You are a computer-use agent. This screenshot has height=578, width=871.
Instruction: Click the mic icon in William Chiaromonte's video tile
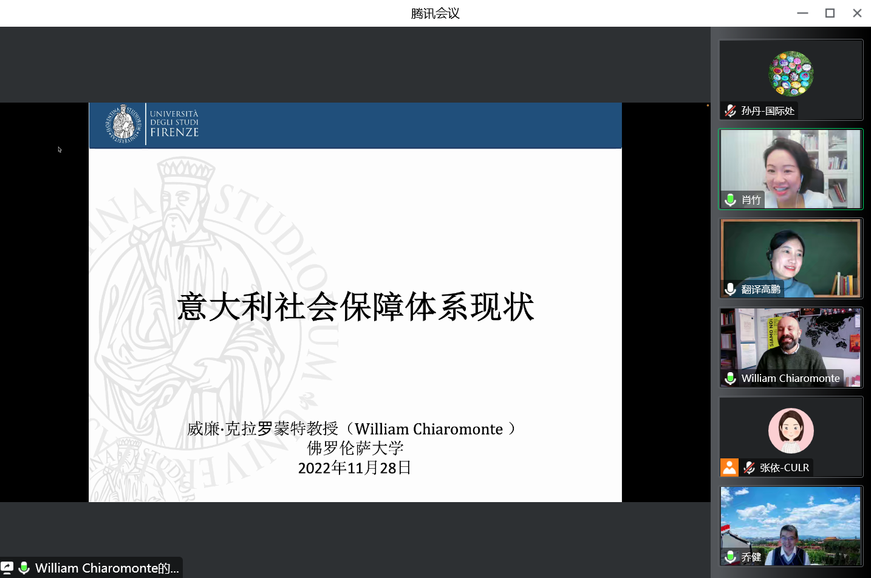pos(731,378)
